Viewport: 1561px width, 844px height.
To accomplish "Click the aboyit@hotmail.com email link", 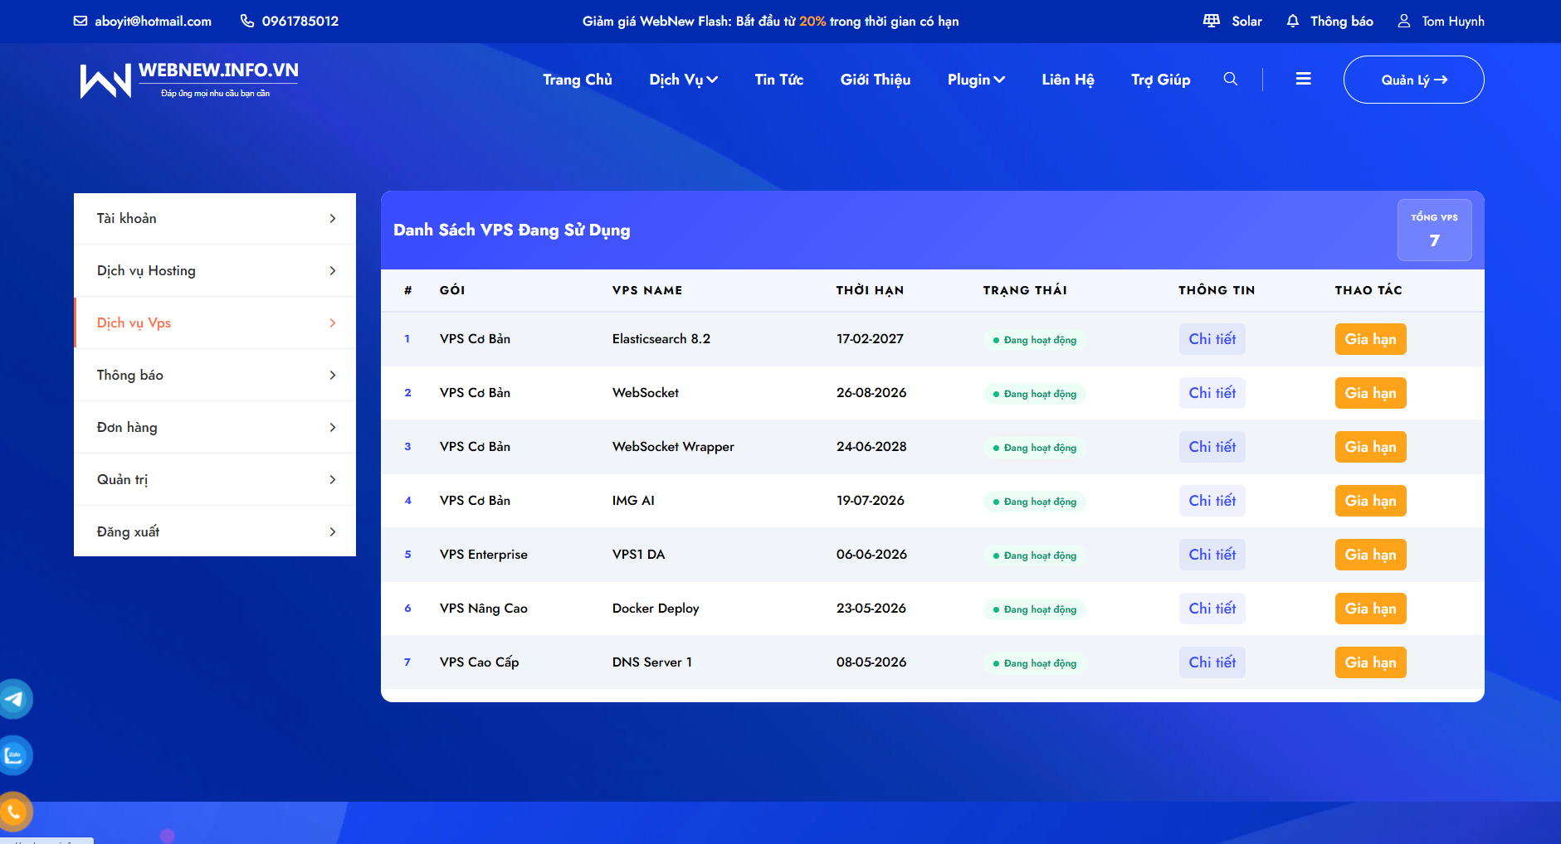I will (154, 22).
